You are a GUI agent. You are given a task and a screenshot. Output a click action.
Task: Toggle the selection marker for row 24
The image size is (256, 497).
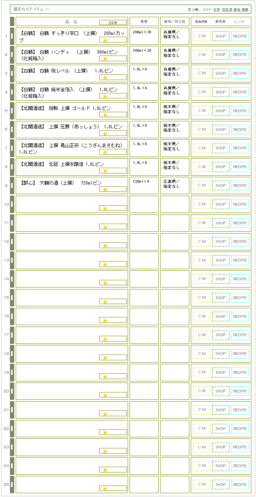12,466
